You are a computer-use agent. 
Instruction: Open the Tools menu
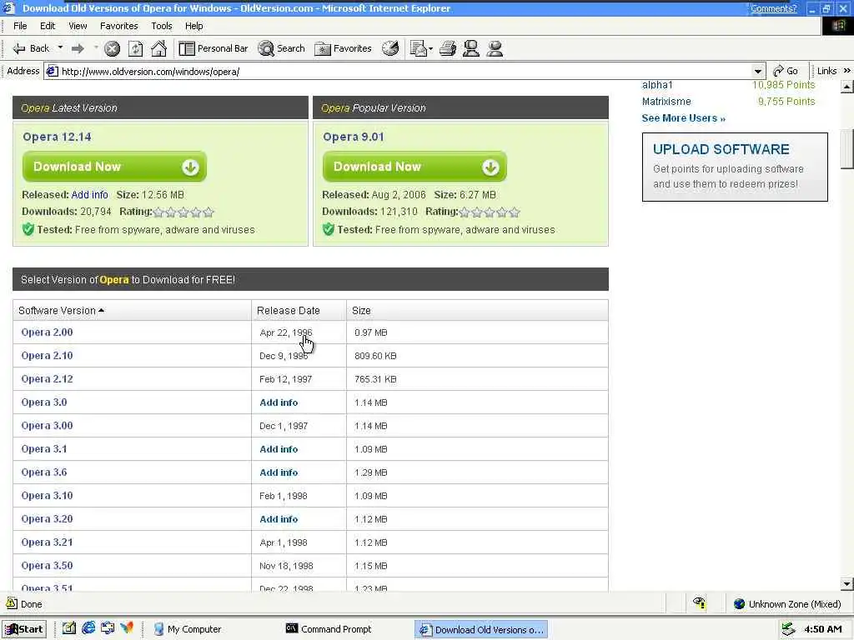click(161, 26)
